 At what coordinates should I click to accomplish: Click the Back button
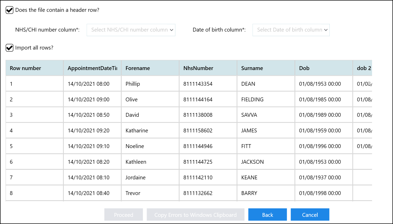click(x=267, y=215)
